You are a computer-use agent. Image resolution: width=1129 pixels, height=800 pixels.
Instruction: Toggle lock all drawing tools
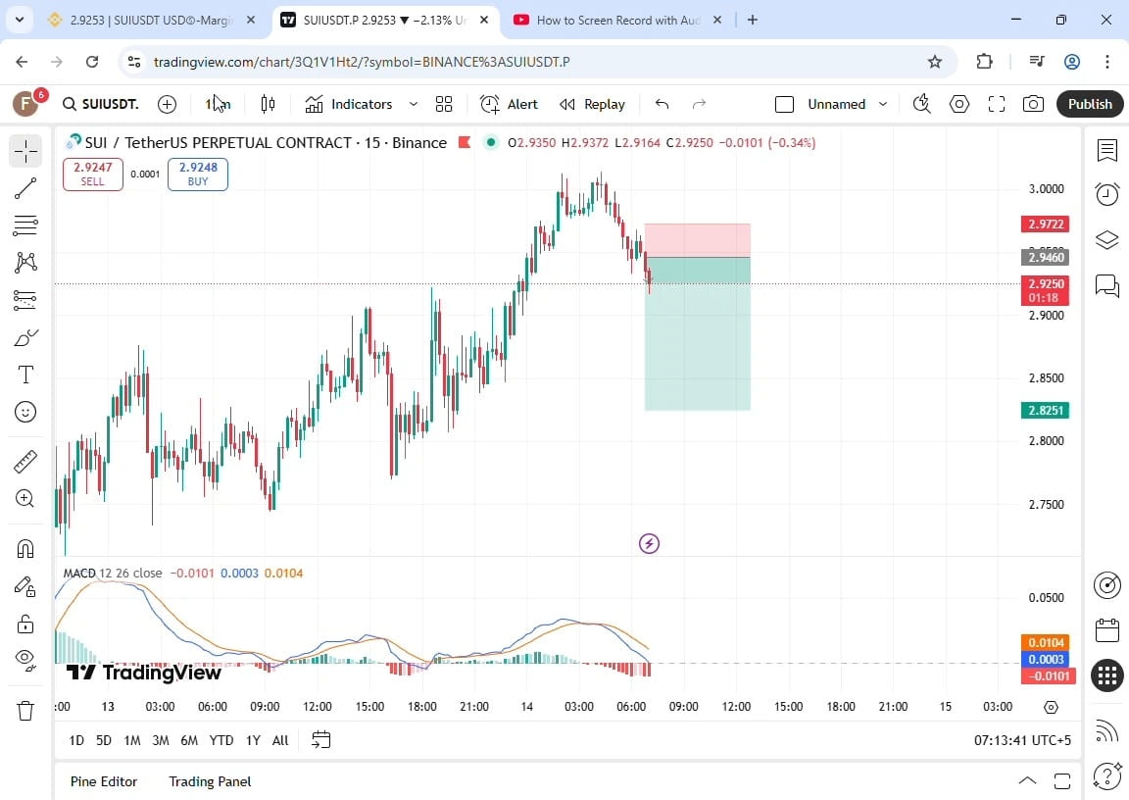coord(25,624)
